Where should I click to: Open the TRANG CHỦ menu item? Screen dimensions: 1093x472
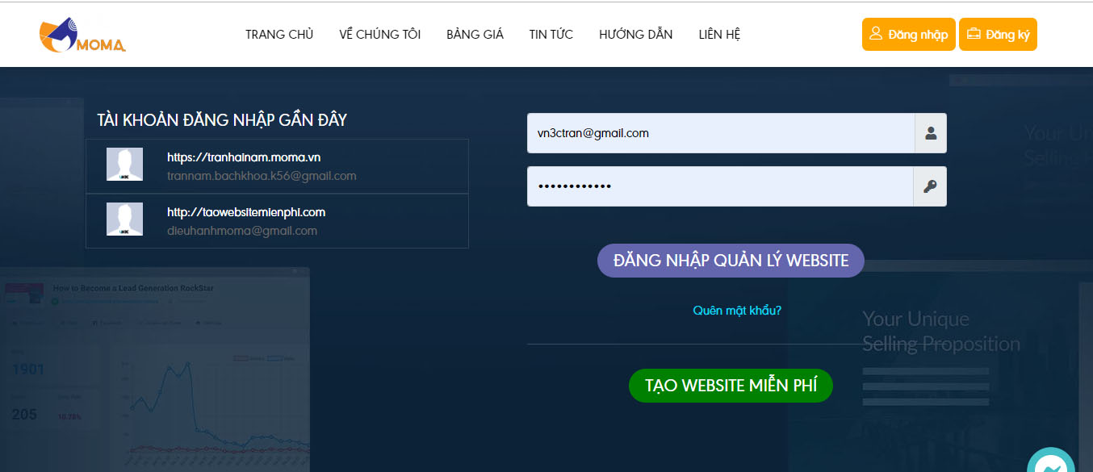[x=279, y=34]
